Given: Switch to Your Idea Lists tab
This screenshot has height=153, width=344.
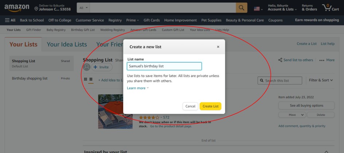Looking at the screenshot, I should click(67, 44).
